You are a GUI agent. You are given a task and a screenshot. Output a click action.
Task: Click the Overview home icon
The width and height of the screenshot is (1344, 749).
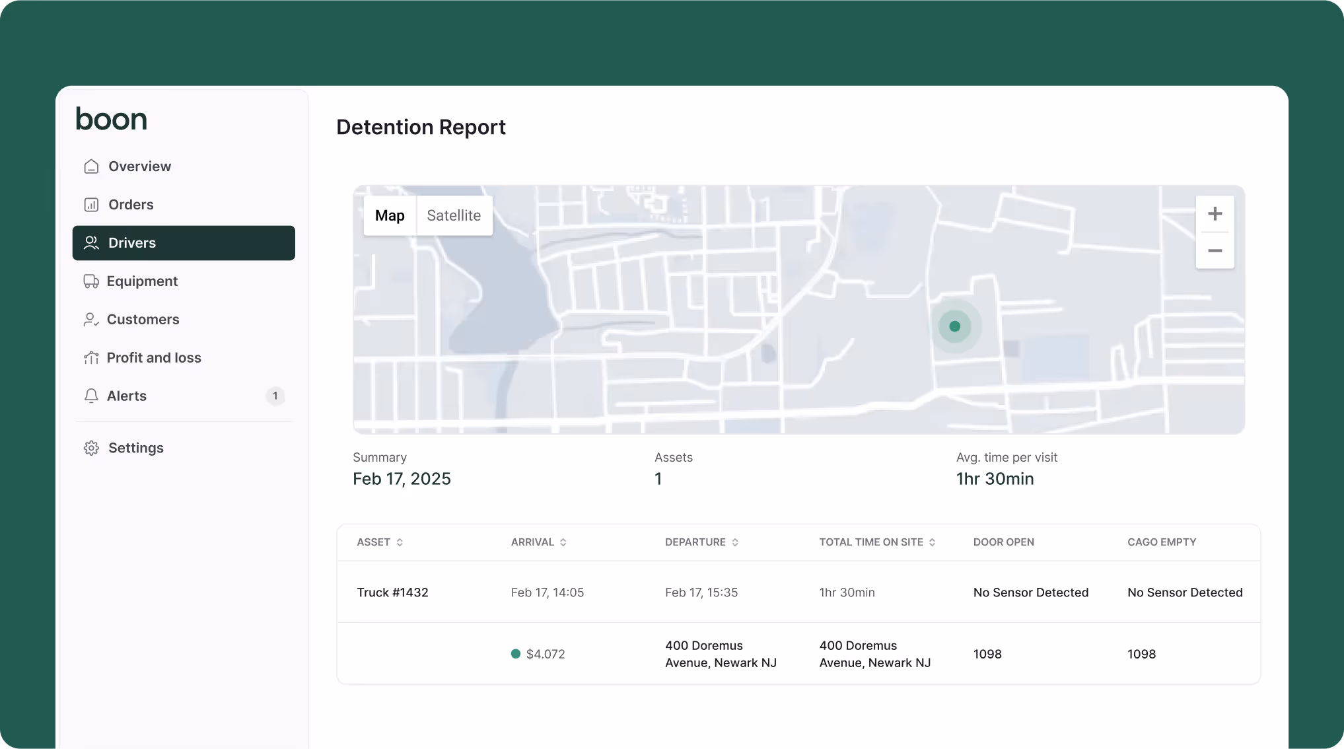tap(91, 166)
